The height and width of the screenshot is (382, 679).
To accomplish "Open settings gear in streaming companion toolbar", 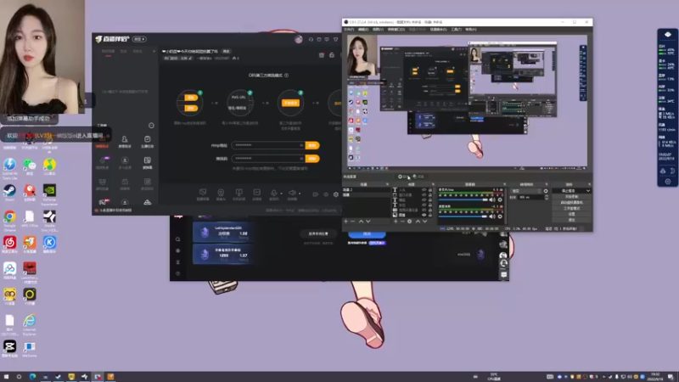I will (335, 194).
